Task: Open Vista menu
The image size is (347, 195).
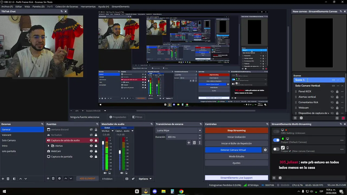Action: [27, 6]
